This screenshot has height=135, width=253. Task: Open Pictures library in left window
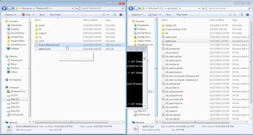[15, 68]
